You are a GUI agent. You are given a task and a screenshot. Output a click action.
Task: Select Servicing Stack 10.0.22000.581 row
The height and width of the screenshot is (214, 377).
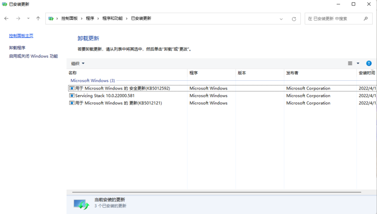[x=222, y=96]
